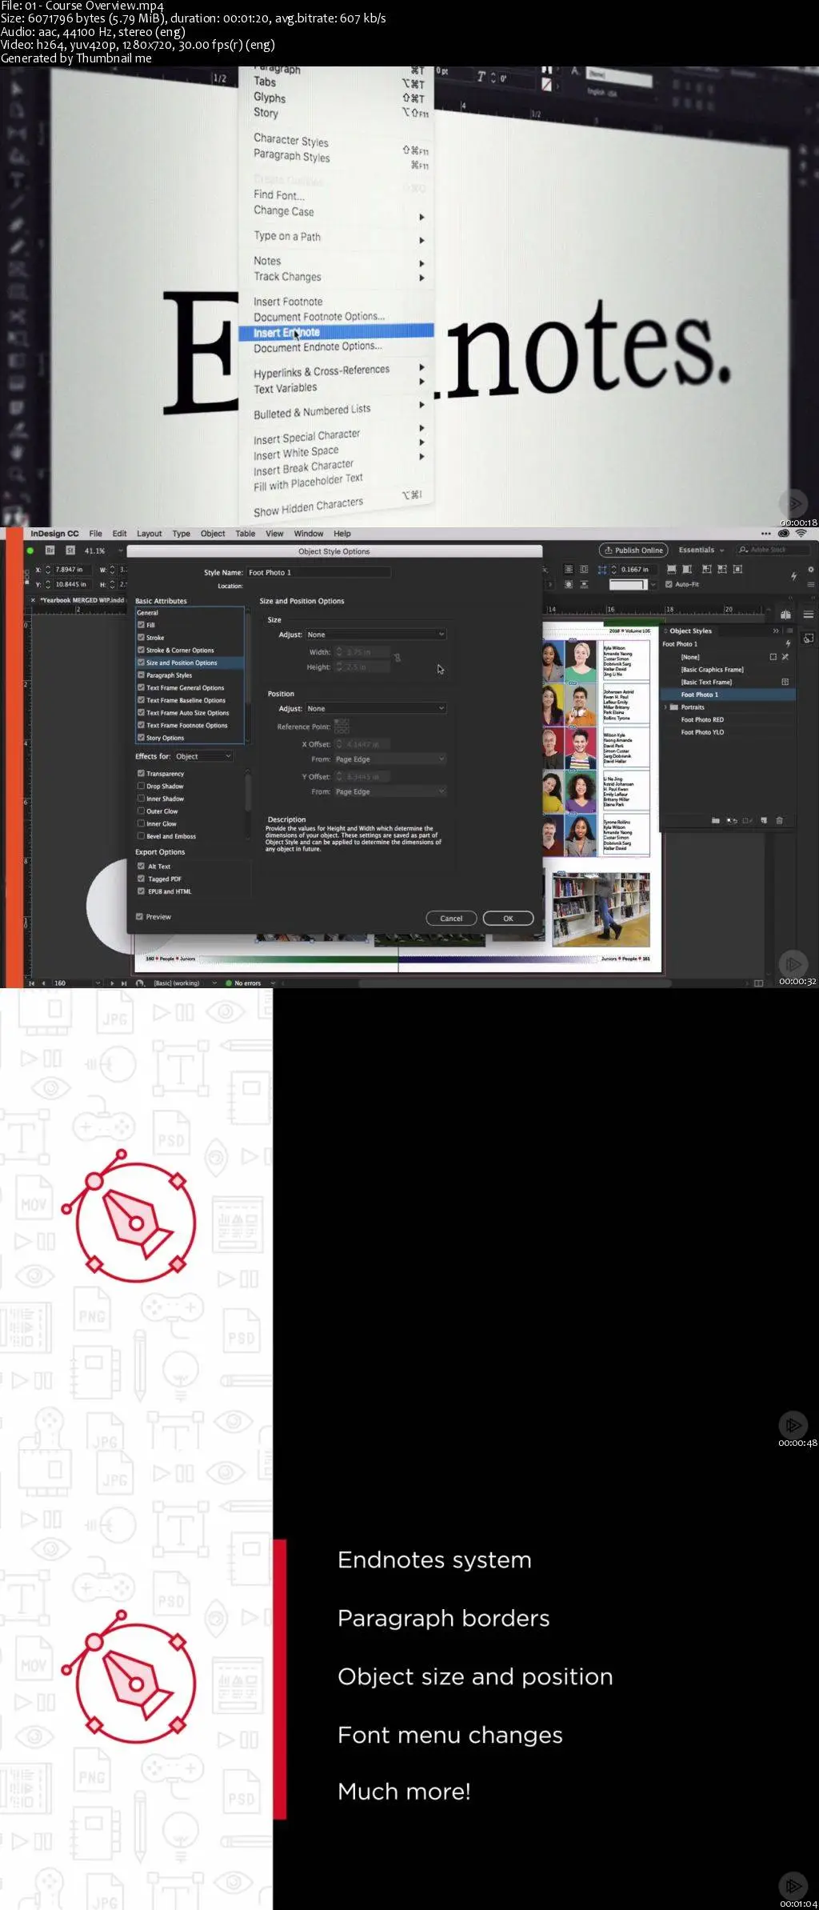Open the Window menu in menu bar

pyautogui.click(x=309, y=534)
